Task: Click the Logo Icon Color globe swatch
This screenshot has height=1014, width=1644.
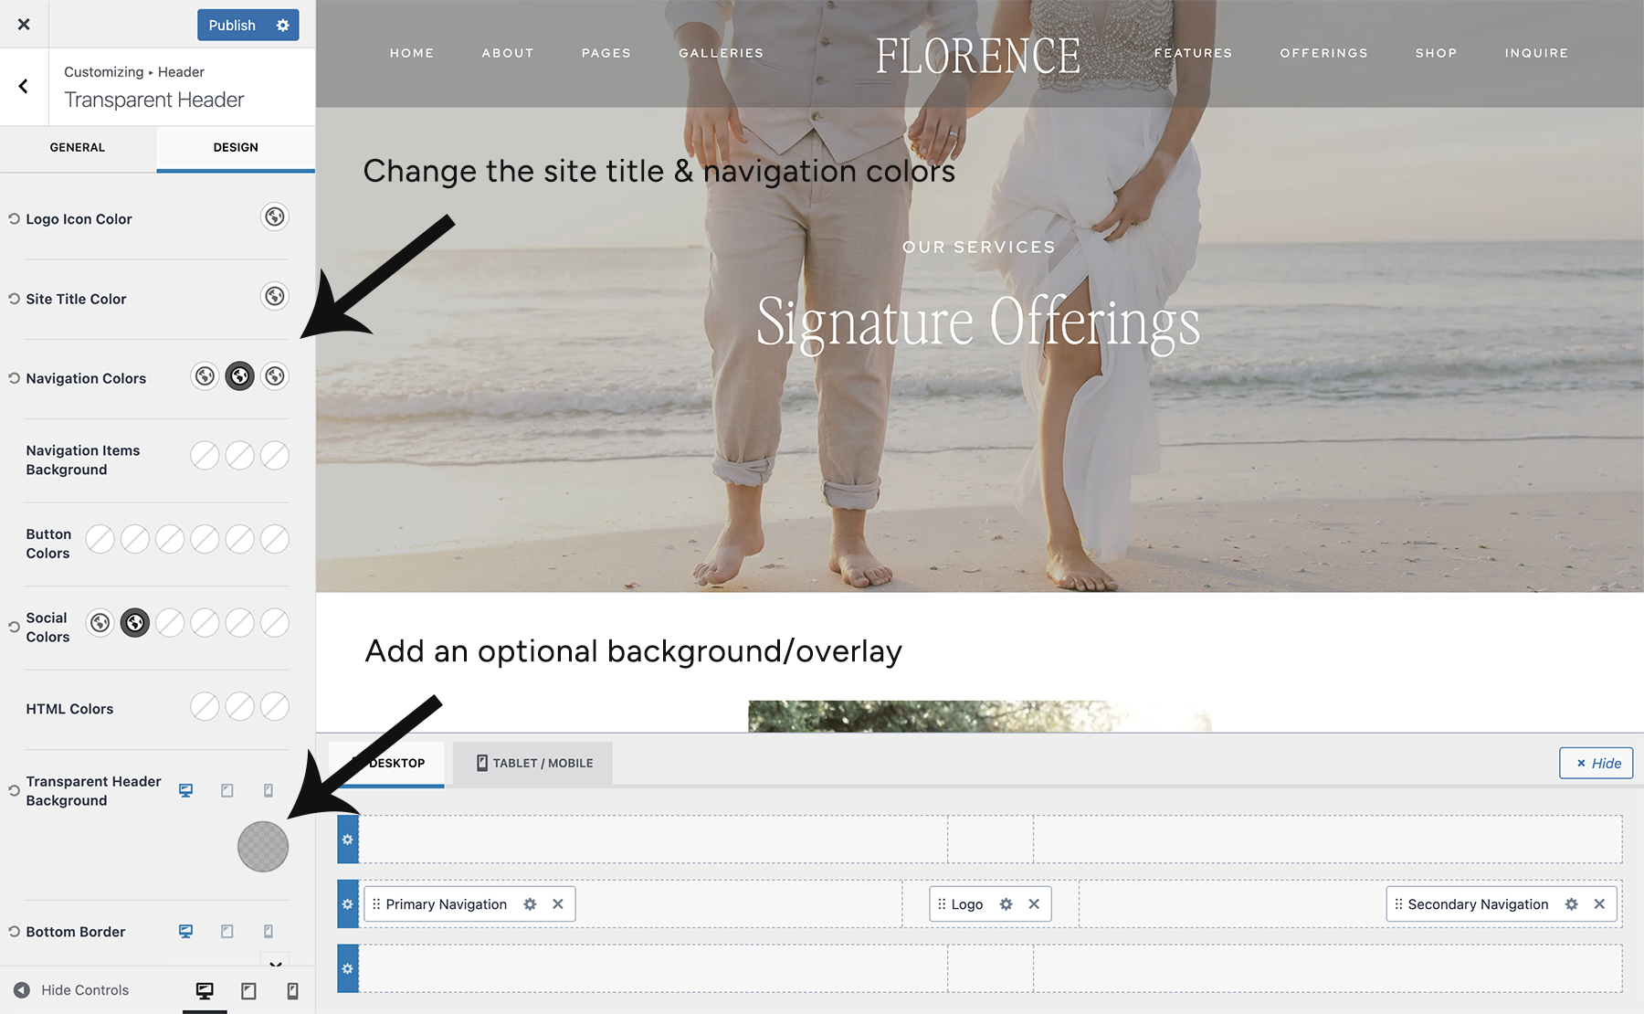Action: [274, 217]
